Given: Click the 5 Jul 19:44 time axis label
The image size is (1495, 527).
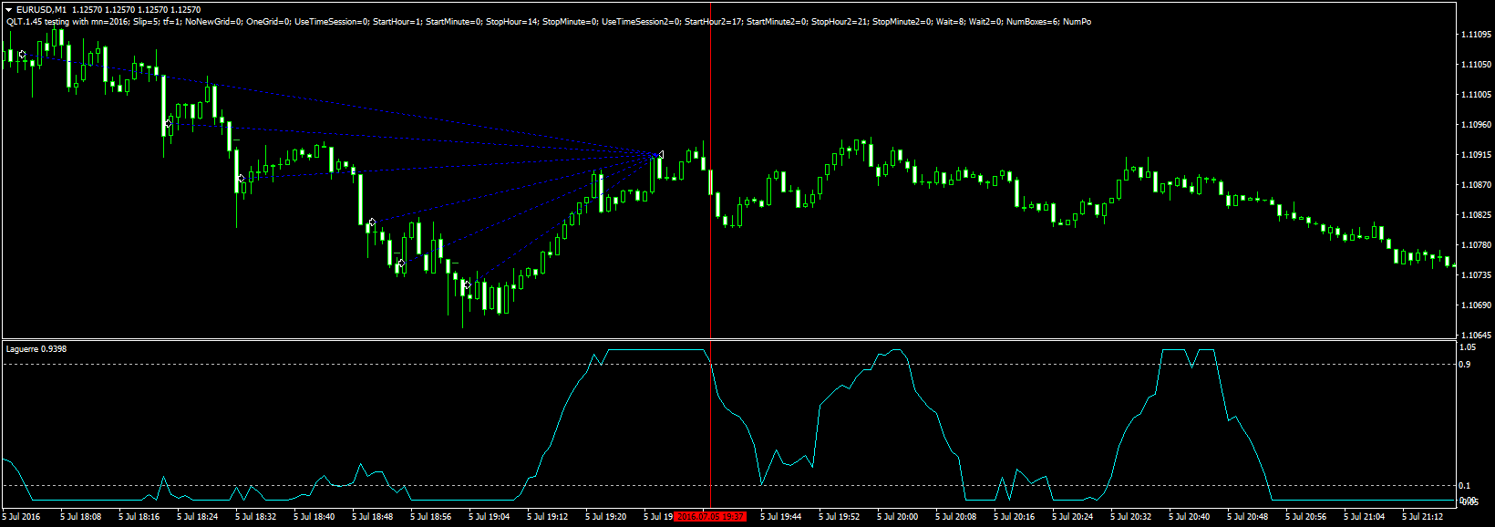Looking at the screenshot, I should (x=780, y=517).
